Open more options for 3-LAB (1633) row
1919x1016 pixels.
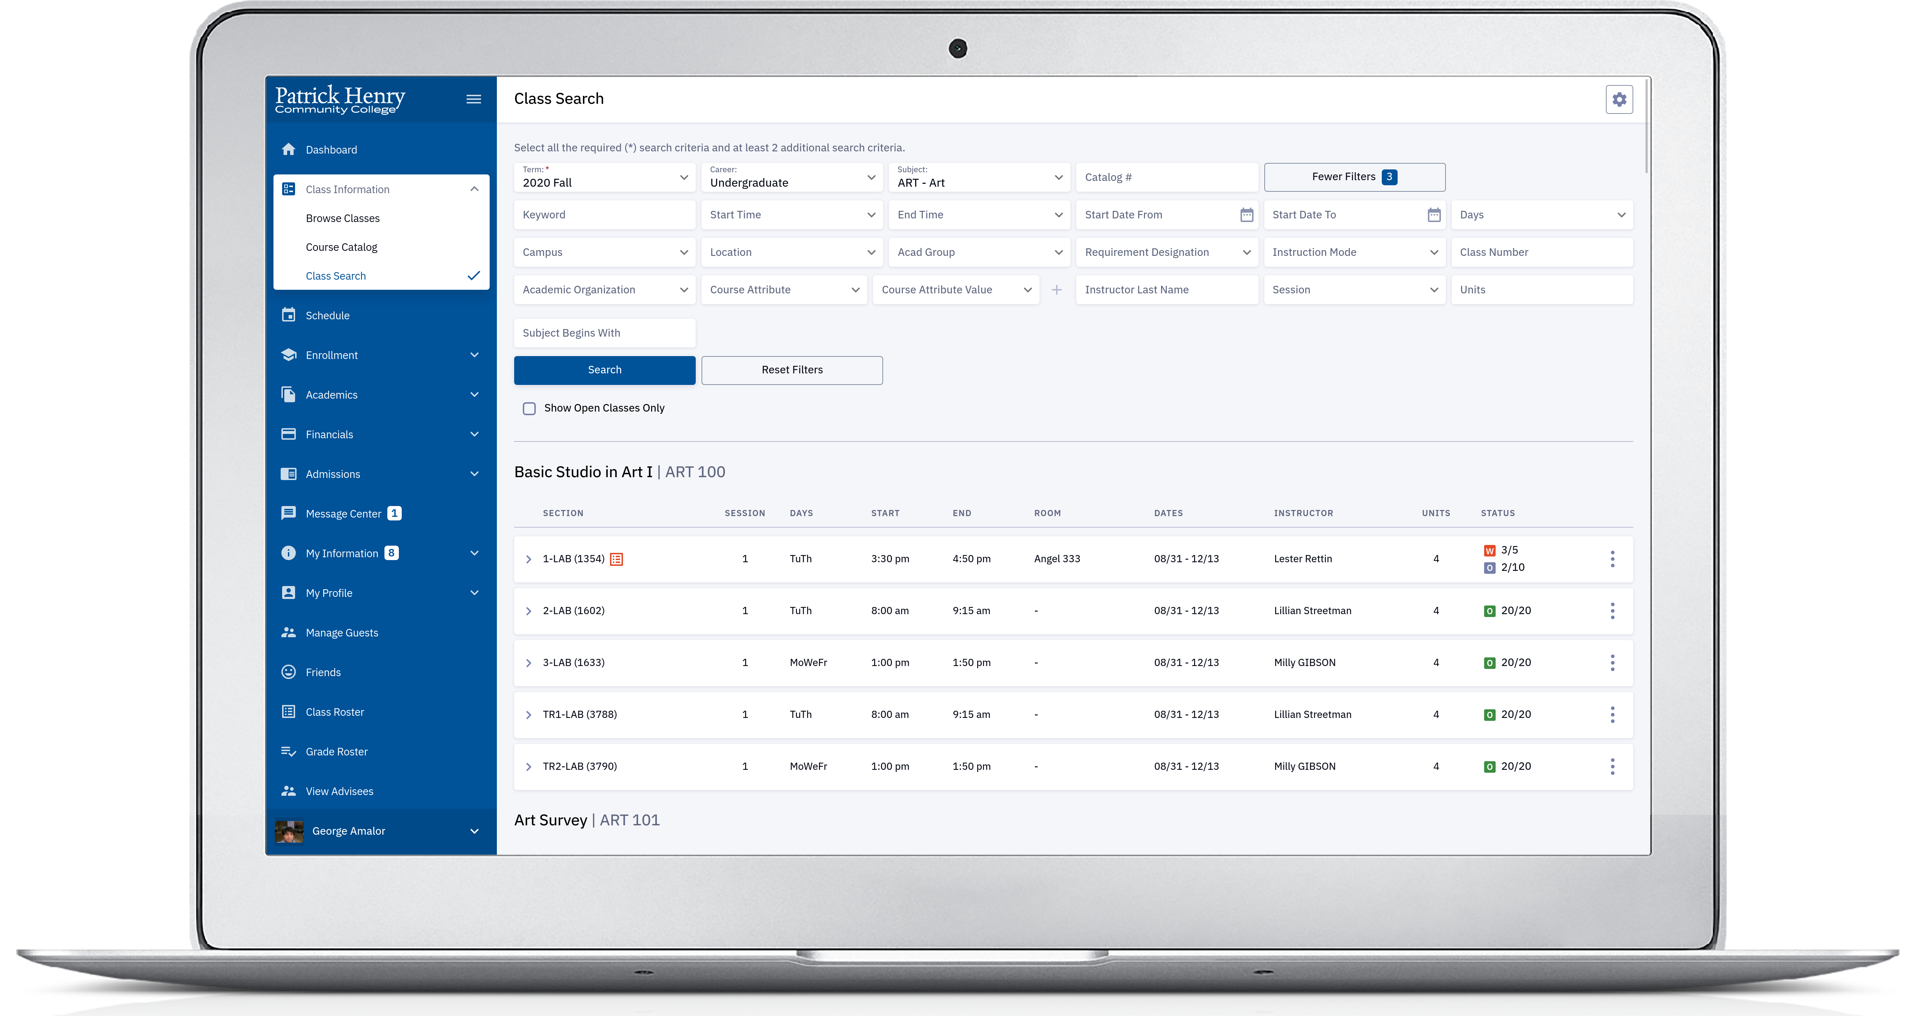click(x=1612, y=663)
